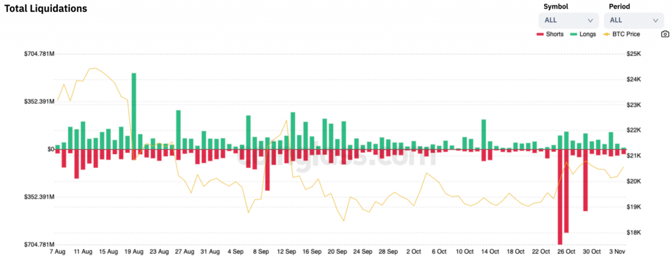
Task: Open the Period dropdown set to ALL
Action: click(634, 20)
